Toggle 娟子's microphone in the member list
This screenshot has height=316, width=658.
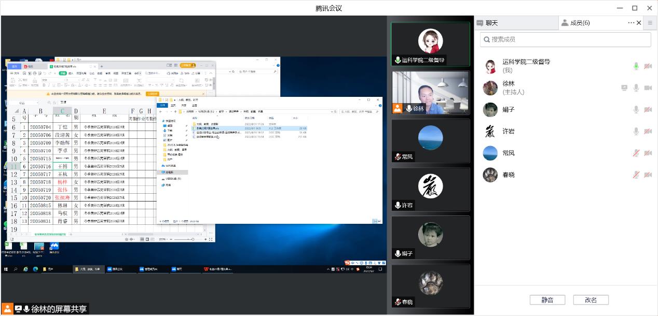click(636, 110)
